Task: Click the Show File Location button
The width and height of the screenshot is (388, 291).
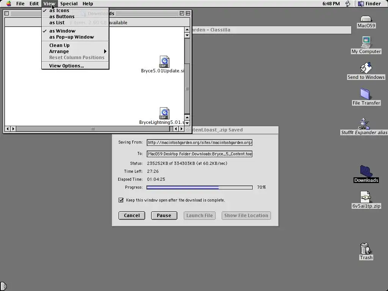Action: [x=246, y=216]
